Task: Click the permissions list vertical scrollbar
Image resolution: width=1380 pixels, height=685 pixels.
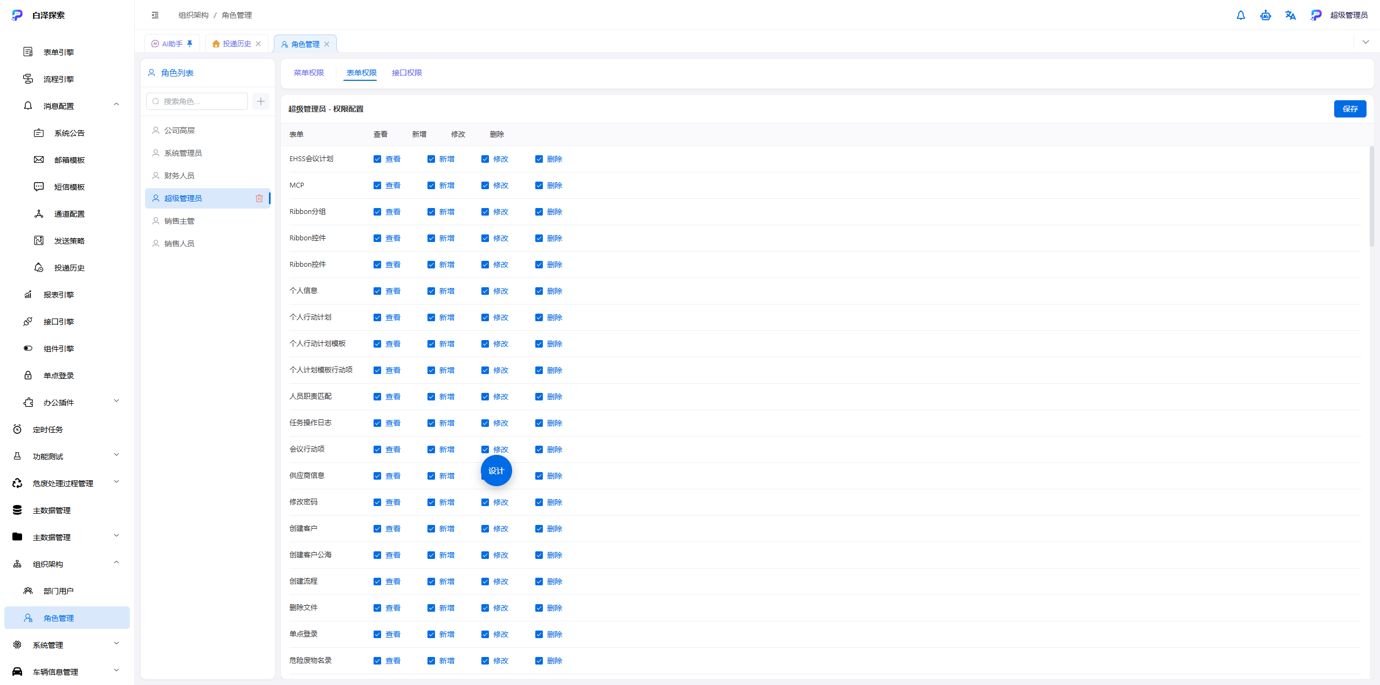Action: pos(1371,197)
